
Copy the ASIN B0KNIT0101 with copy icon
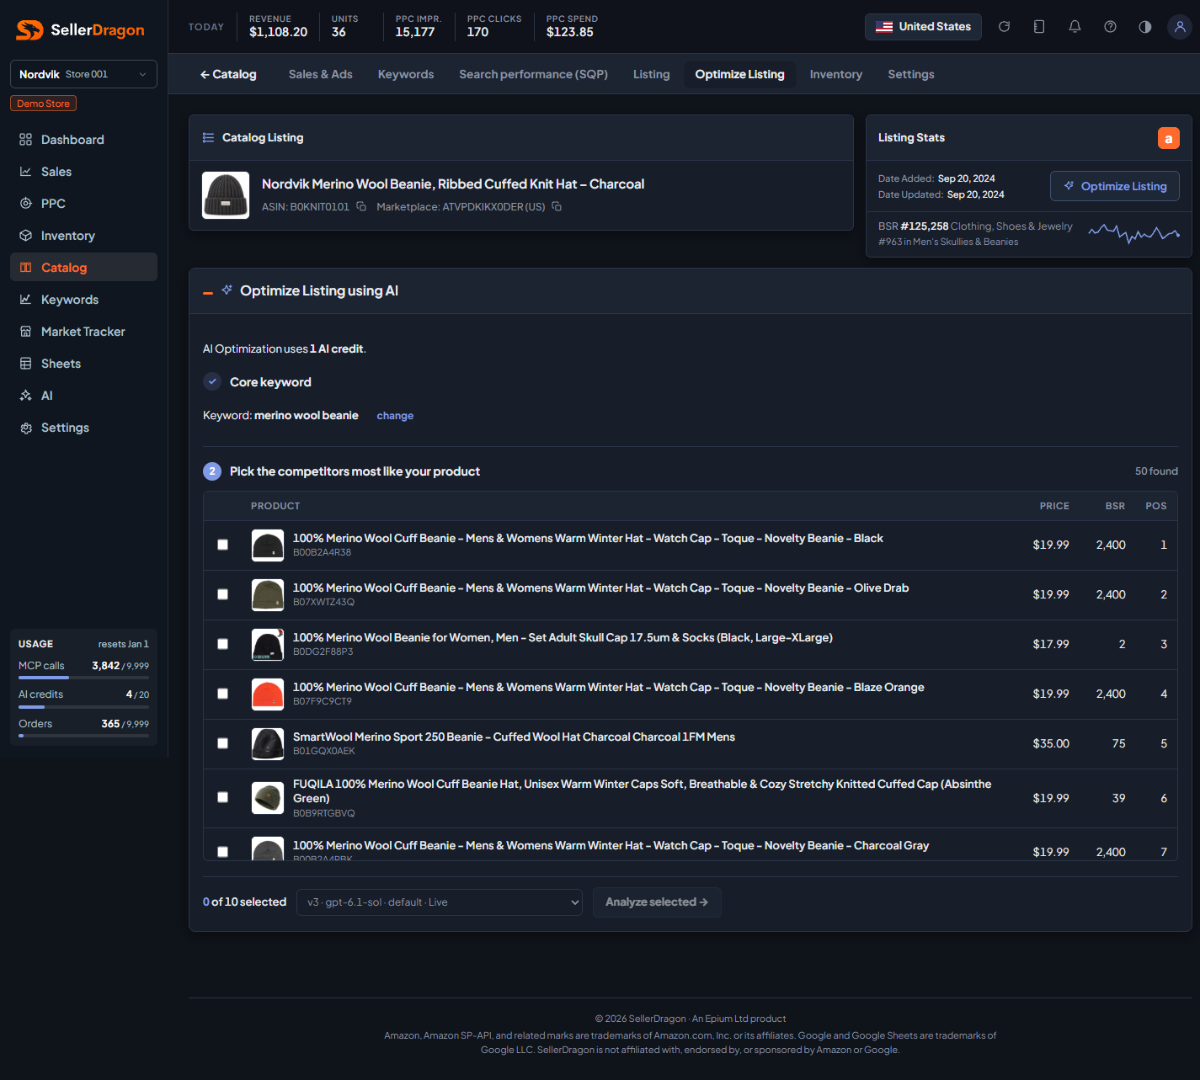click(x=361, y=206)
